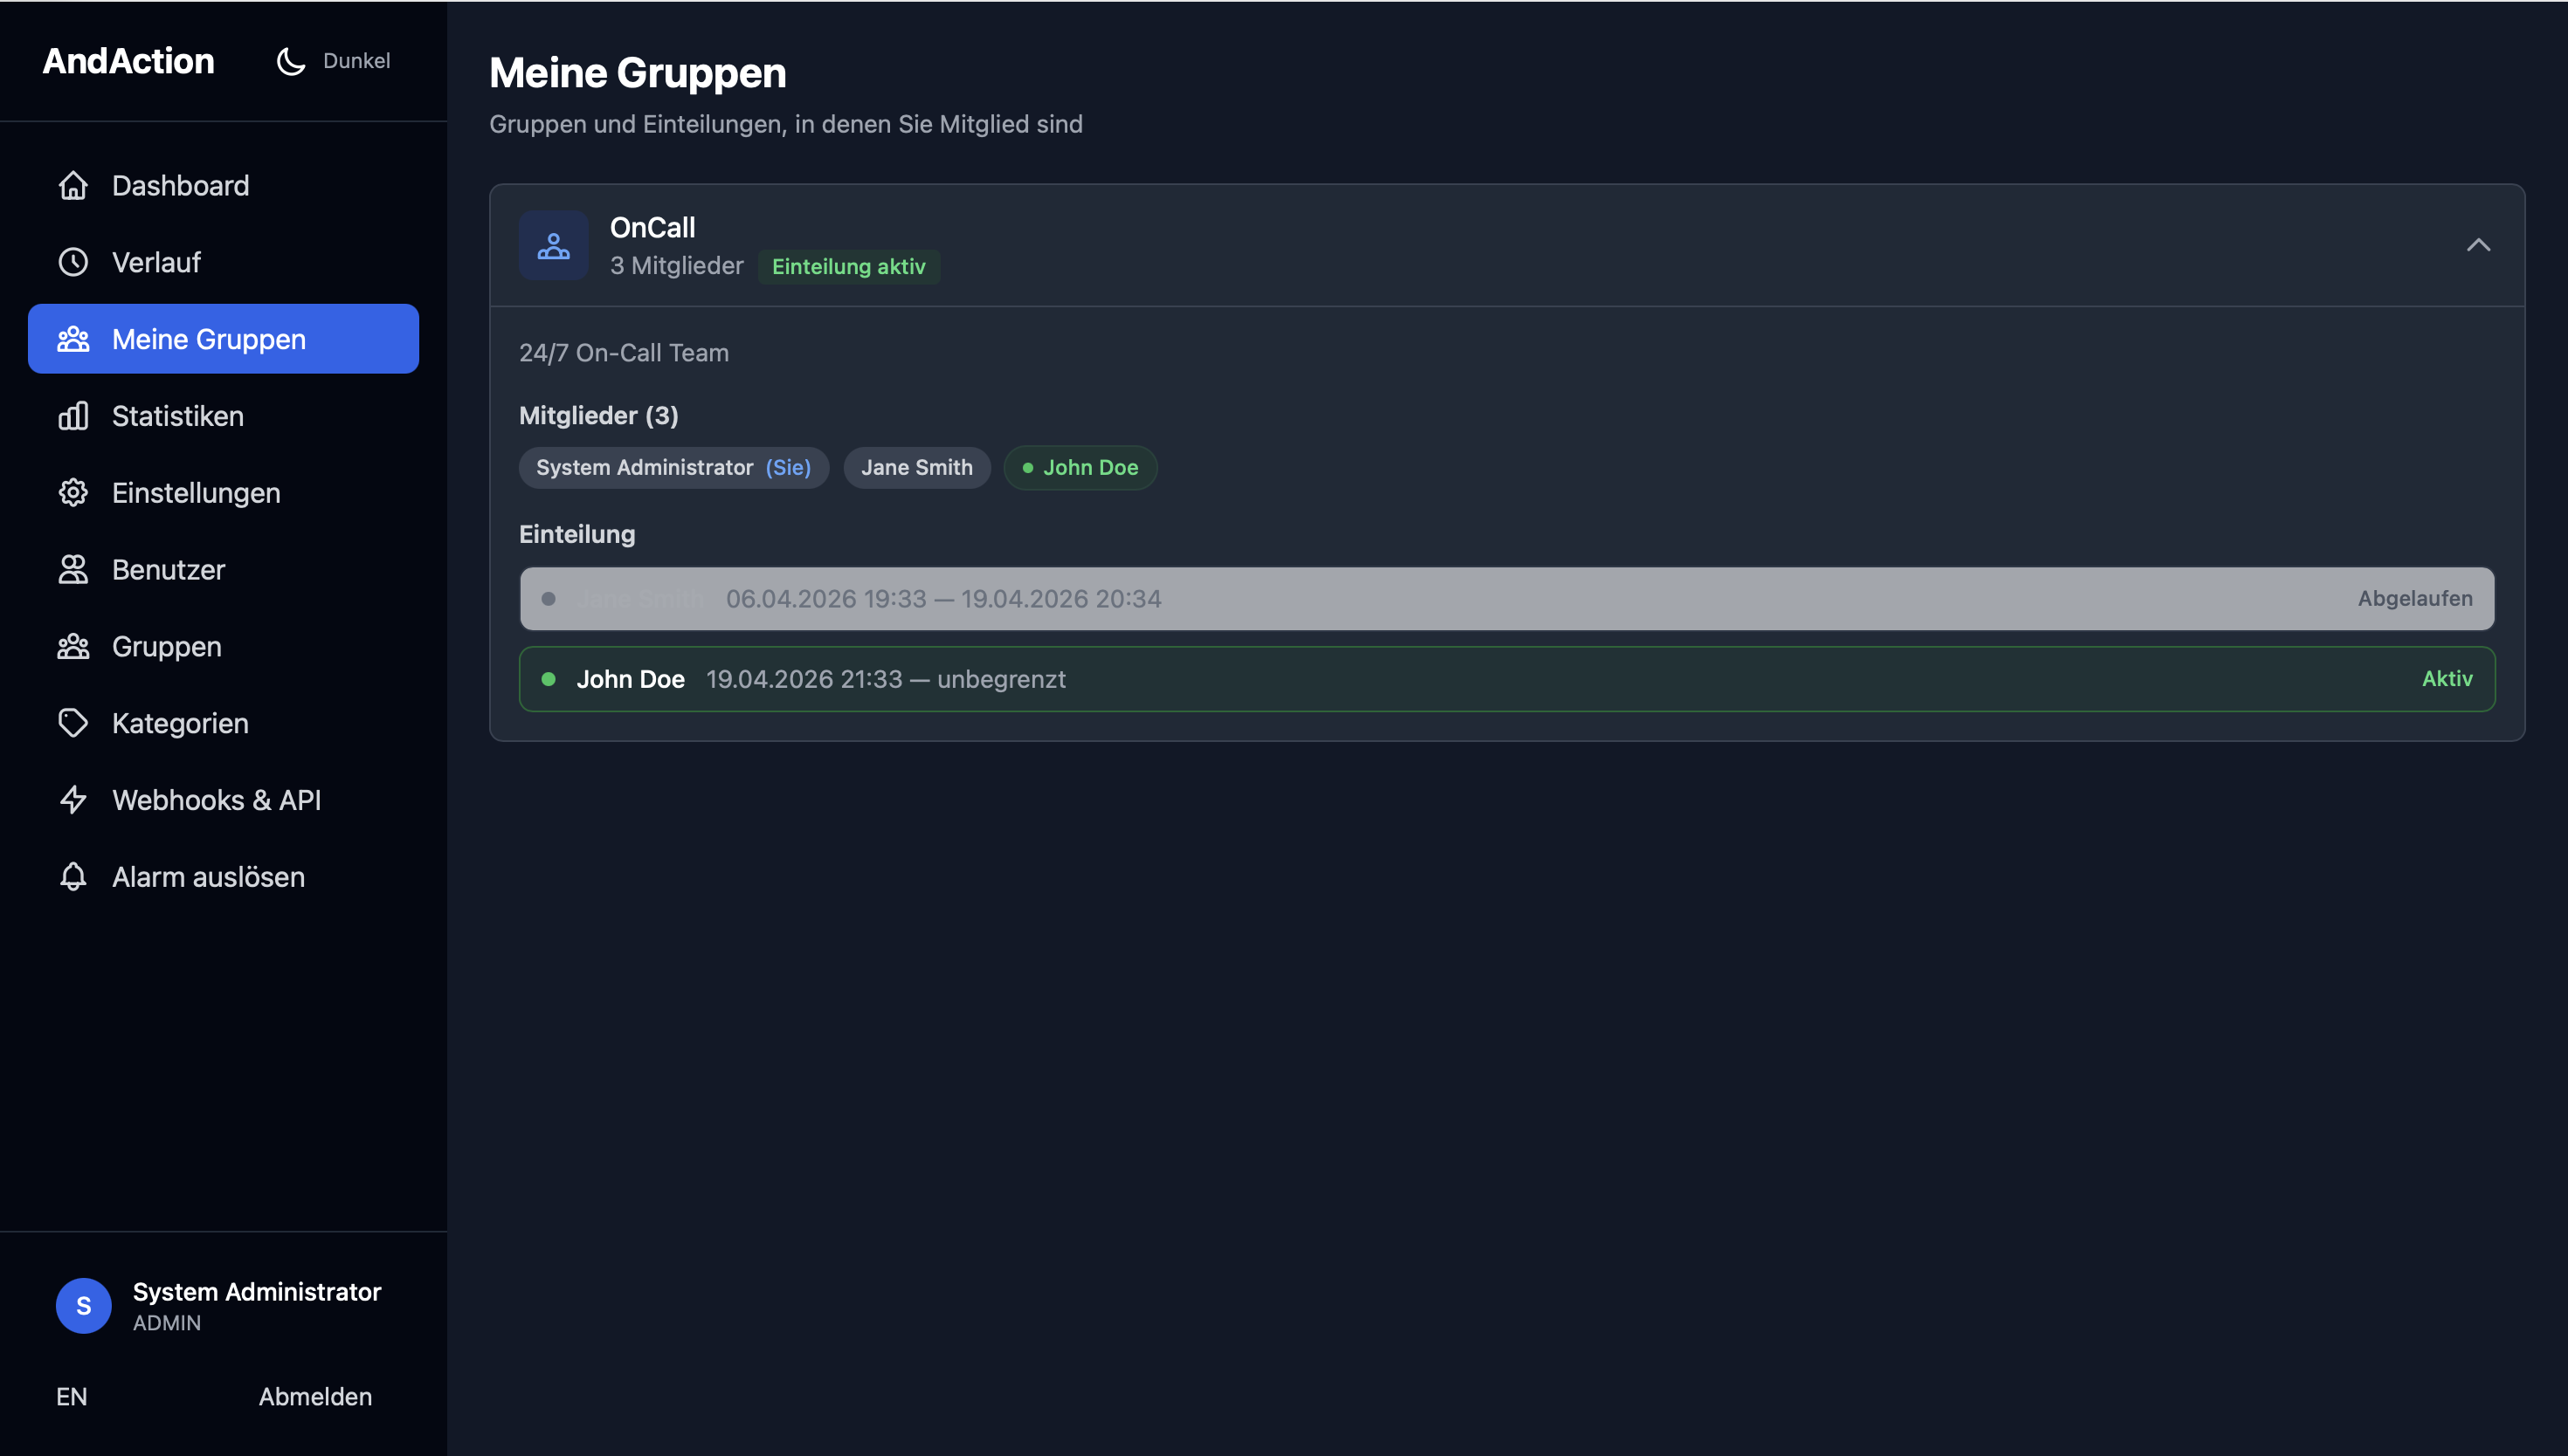Click the Kategorien tag icon
This screenshot has width=2568, height=1456.
pos(73,723)
